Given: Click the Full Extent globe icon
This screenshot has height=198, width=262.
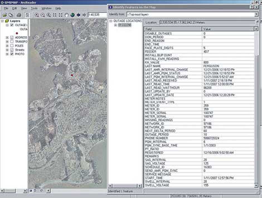Looking at the screenshot, I should (72, 15).
